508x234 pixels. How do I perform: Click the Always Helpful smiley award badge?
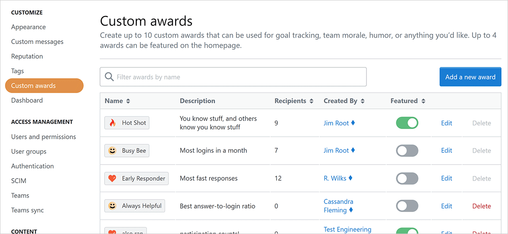point(135,206)
